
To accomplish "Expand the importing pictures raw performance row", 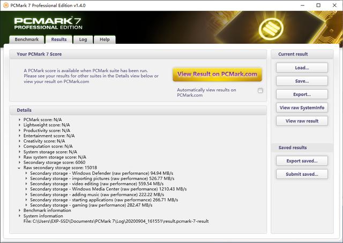I will [x=26, y=178].
